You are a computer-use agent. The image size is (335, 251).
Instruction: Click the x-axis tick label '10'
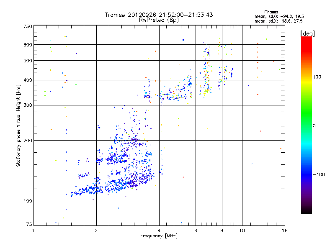[242, 231]
